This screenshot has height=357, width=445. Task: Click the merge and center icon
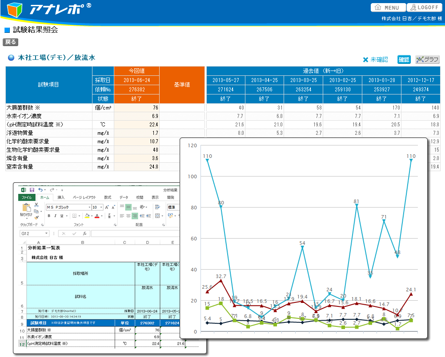tap(157, 216)
